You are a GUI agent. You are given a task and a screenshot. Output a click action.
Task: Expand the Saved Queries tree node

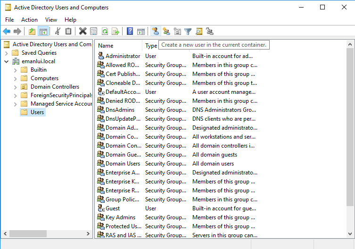(x=7, y=53)
